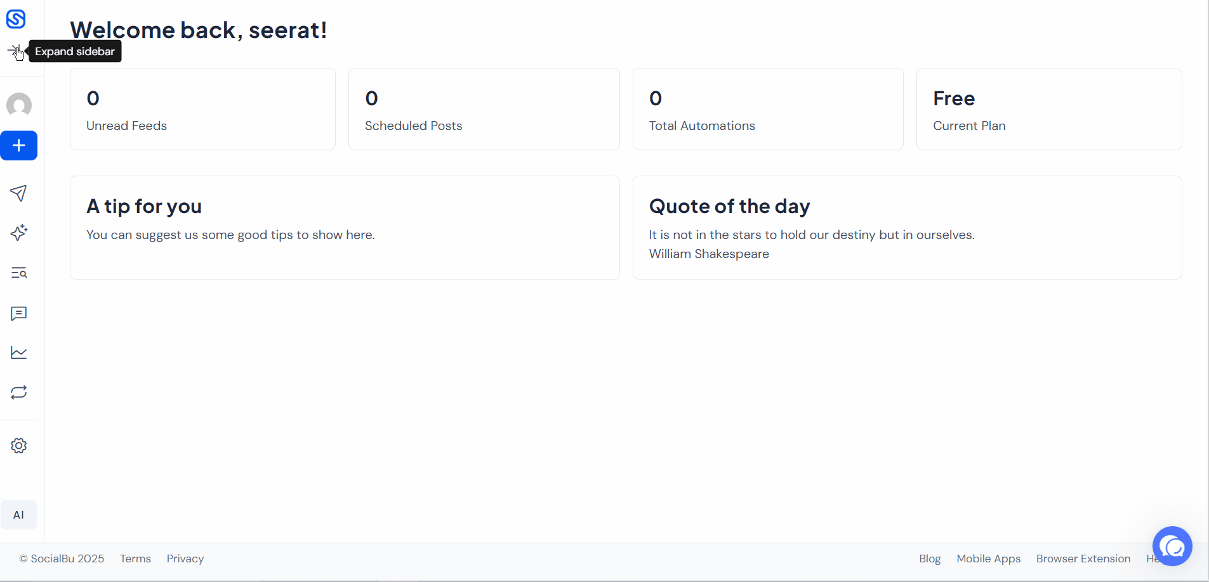This screenshot has height=582, width=1209.
Task: Click the SocialBu logo icon
Action: point(16,19)
